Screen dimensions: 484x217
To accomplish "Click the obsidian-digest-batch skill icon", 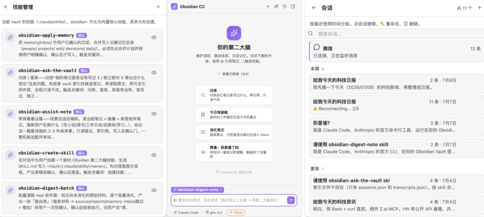I will tap(10, 190).
